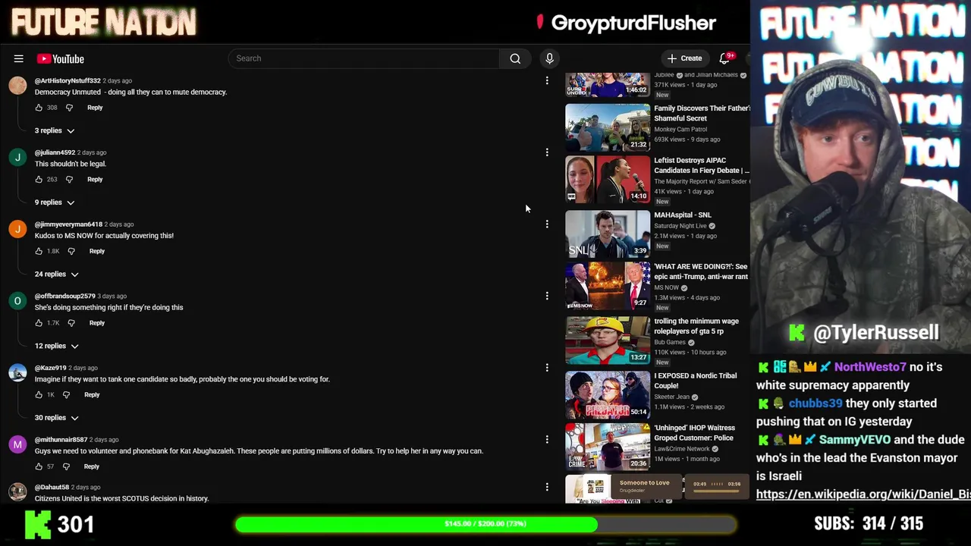Activate voice search microphone
Screen dimensions: 971x546
click(x=550, y=58)
